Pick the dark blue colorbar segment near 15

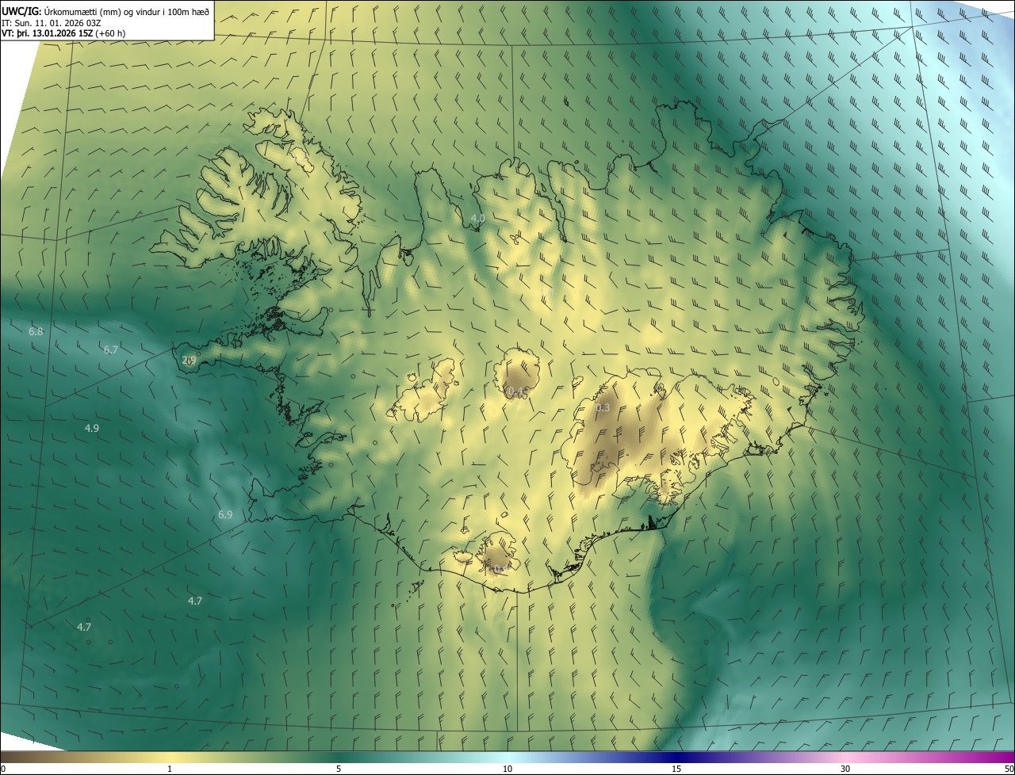[676, 758]
